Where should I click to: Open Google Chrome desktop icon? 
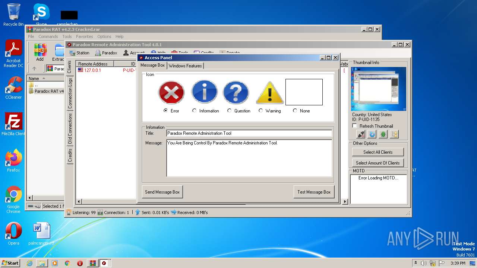tap(13, 200)
